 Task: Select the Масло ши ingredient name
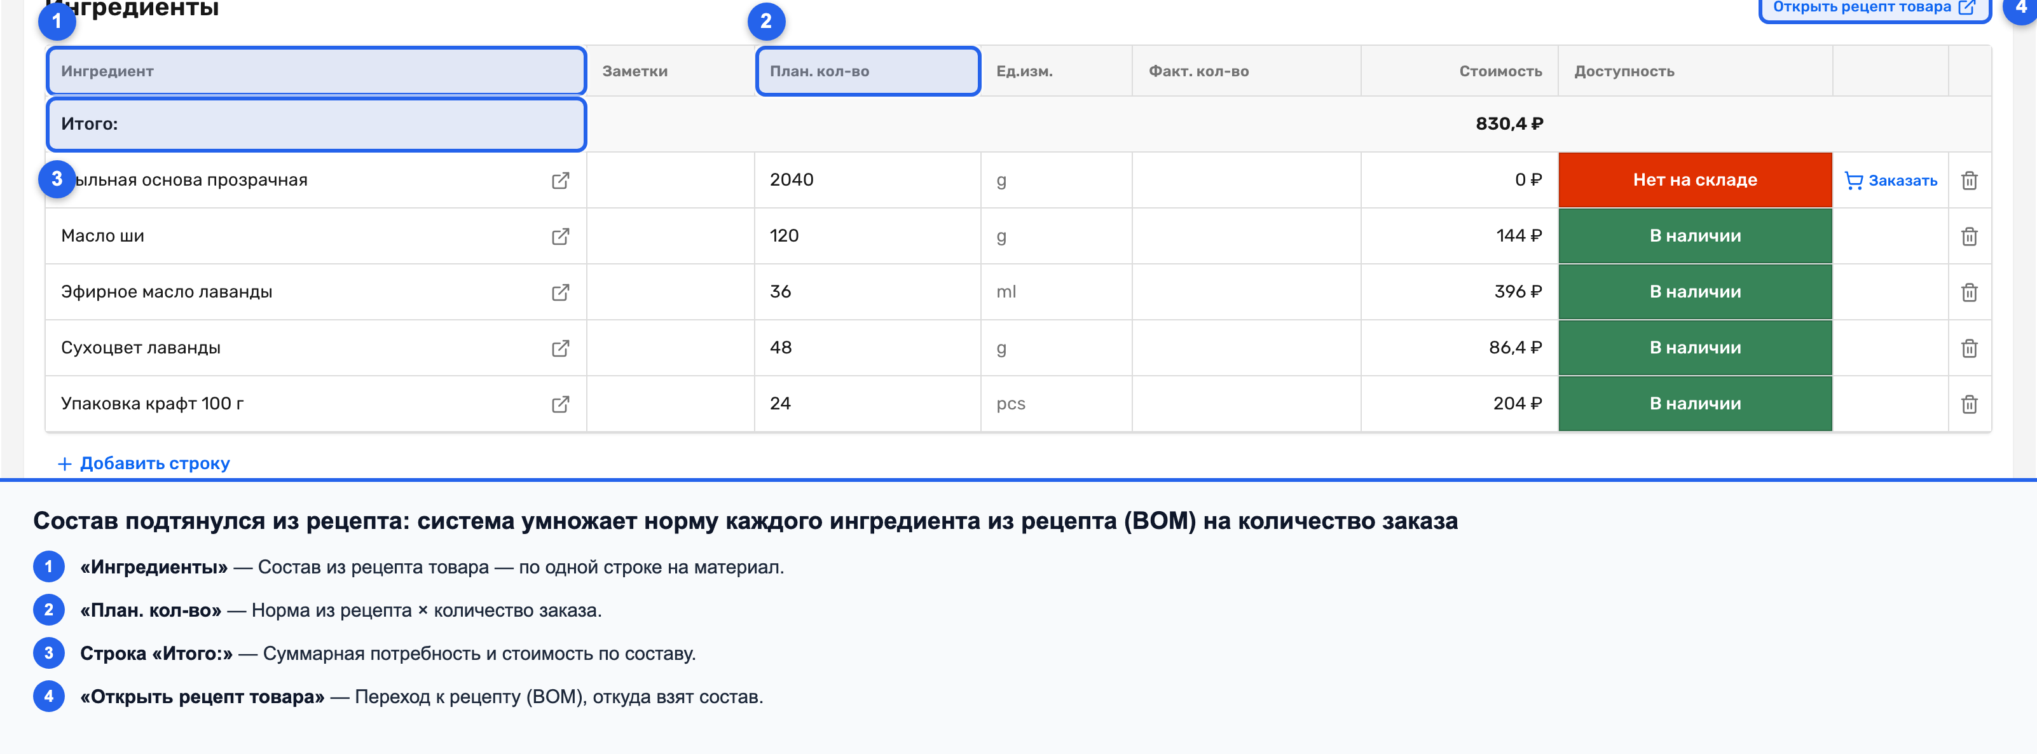pos(103,236)
